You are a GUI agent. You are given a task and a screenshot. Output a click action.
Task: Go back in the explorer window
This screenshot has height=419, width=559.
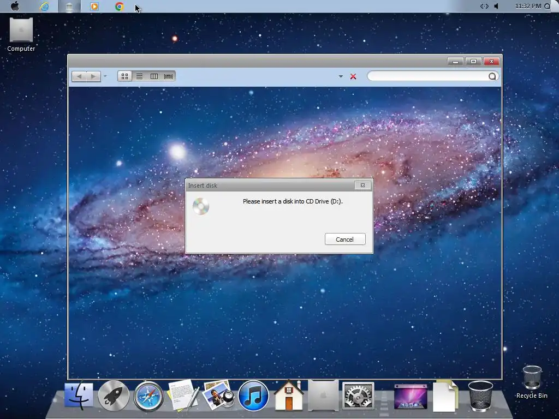click(79, 76)
